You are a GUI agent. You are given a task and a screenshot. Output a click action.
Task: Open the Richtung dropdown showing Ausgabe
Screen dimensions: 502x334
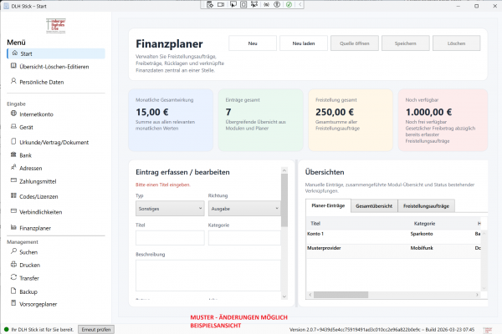(x=242, y=210)
